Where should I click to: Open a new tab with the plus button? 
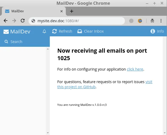click(x=72, y=11)
